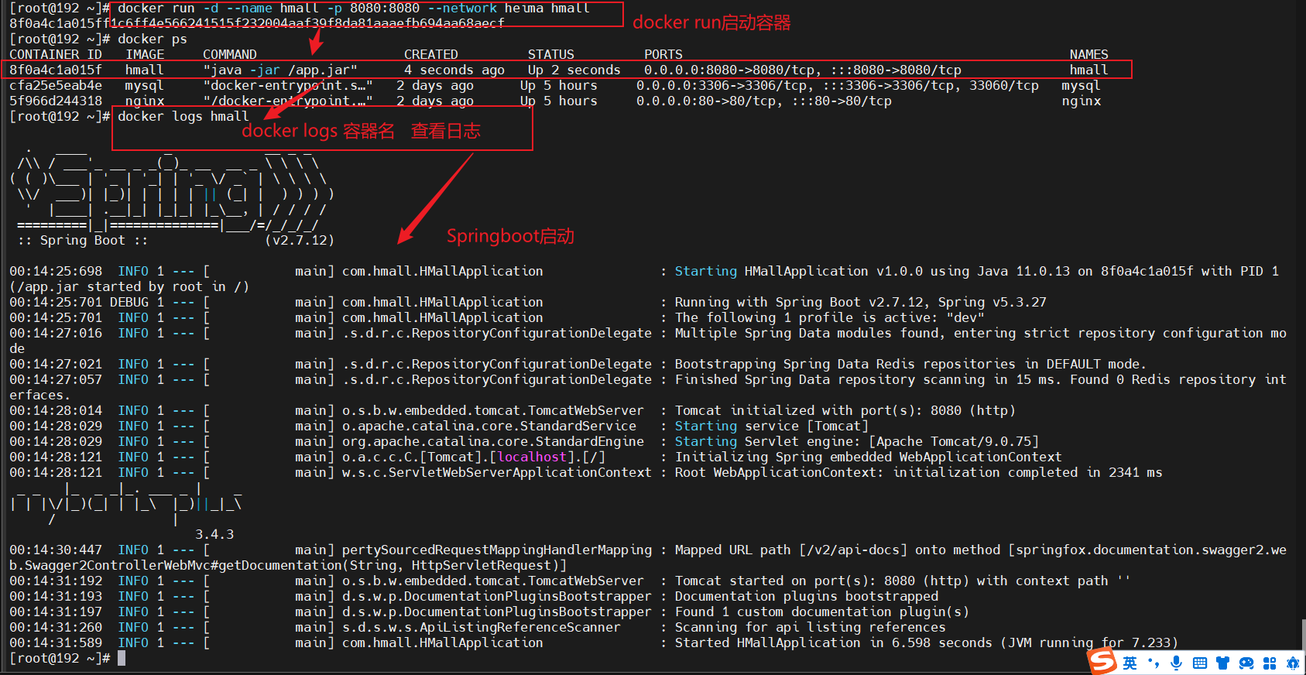Place cursor at the final shell prompt
1306x675 pixels.
[121, 658]
